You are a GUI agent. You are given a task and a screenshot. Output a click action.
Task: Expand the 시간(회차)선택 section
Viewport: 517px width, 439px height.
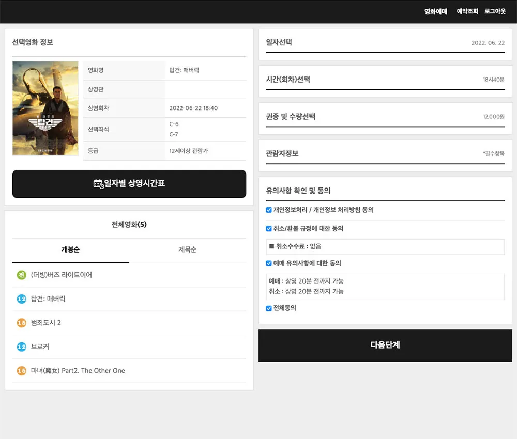point(385,80)
